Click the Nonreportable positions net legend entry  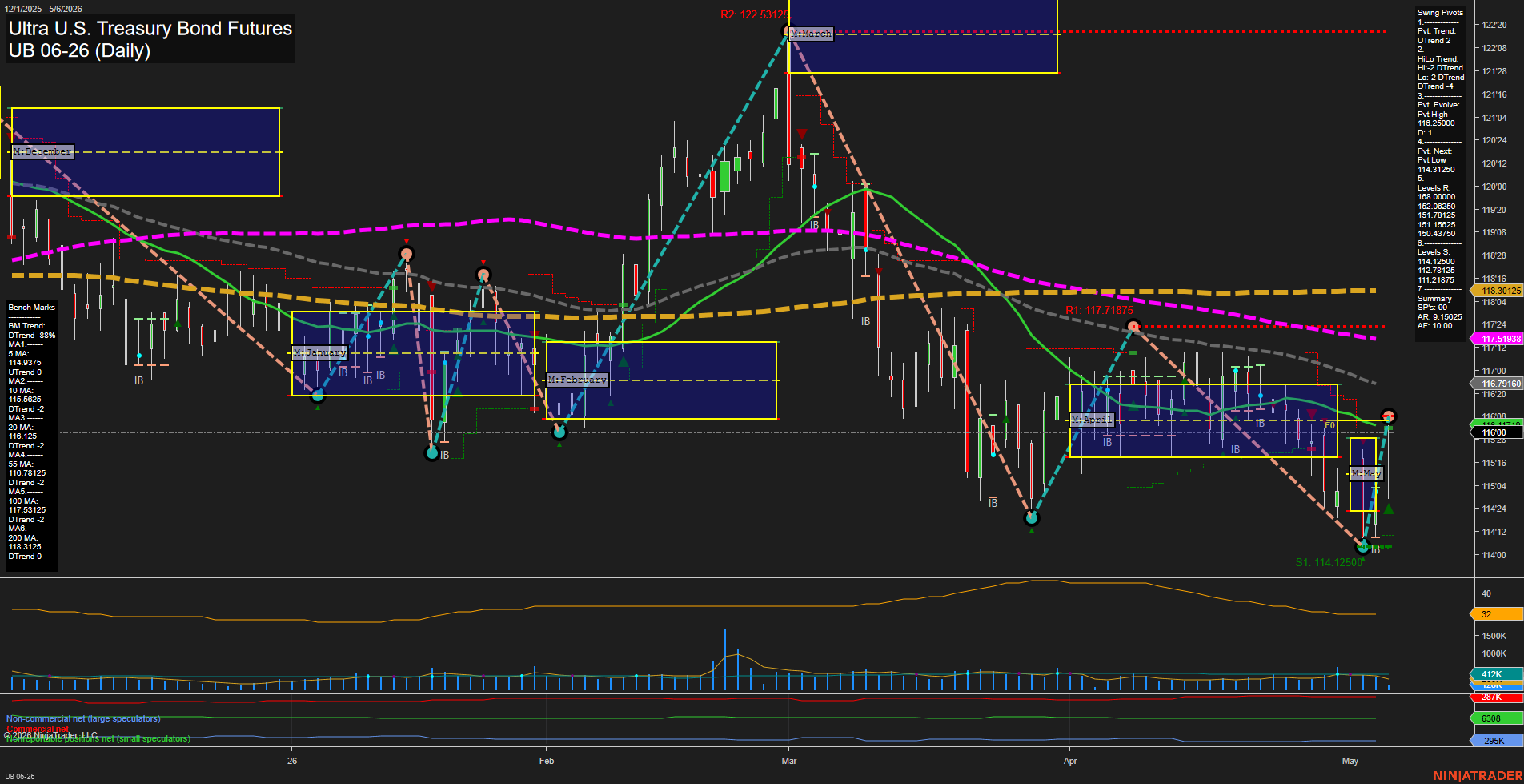[x=98, y=739]
